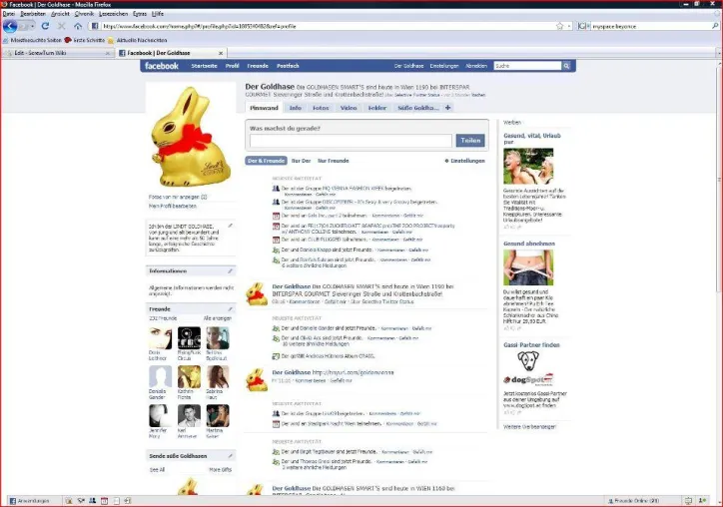
Task: Click the calendar events icon in bottom bar
Action: 104,501
